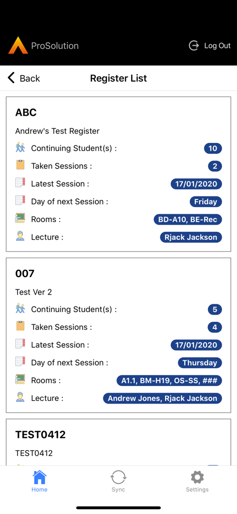Tap the Thursday next-session badge
The height and width of the screenshot is (514, 237).
200,363
